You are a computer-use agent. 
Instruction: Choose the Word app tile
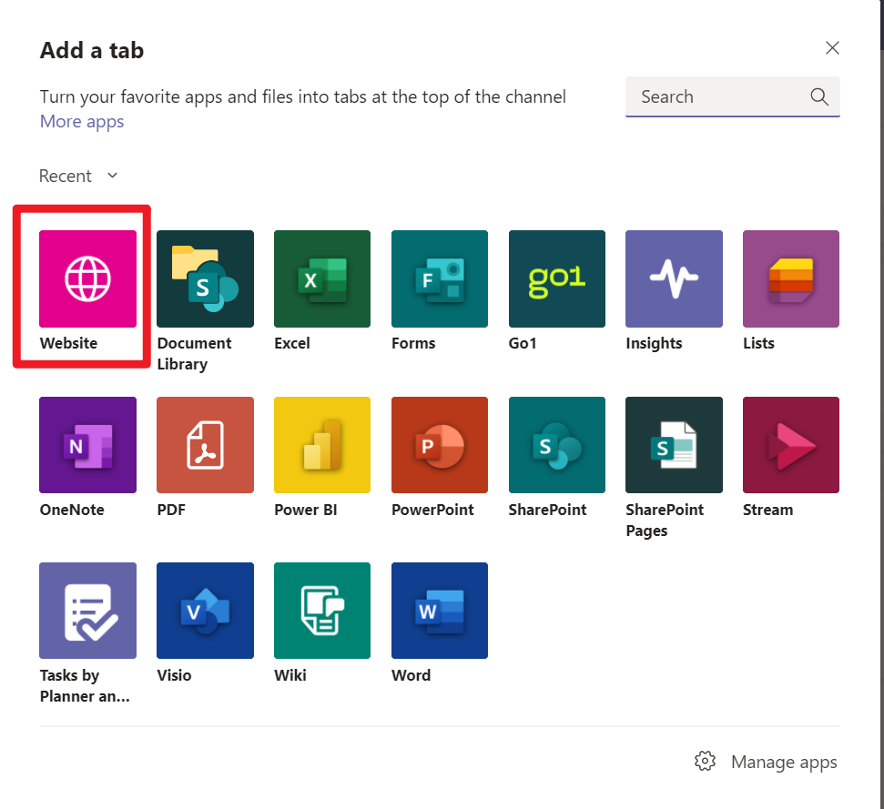pyautogui.click(x=440, y=610)
